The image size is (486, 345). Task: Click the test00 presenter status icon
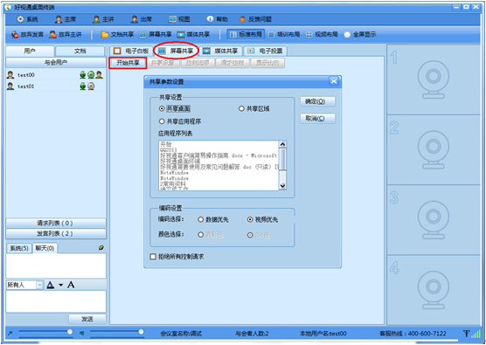99,74
